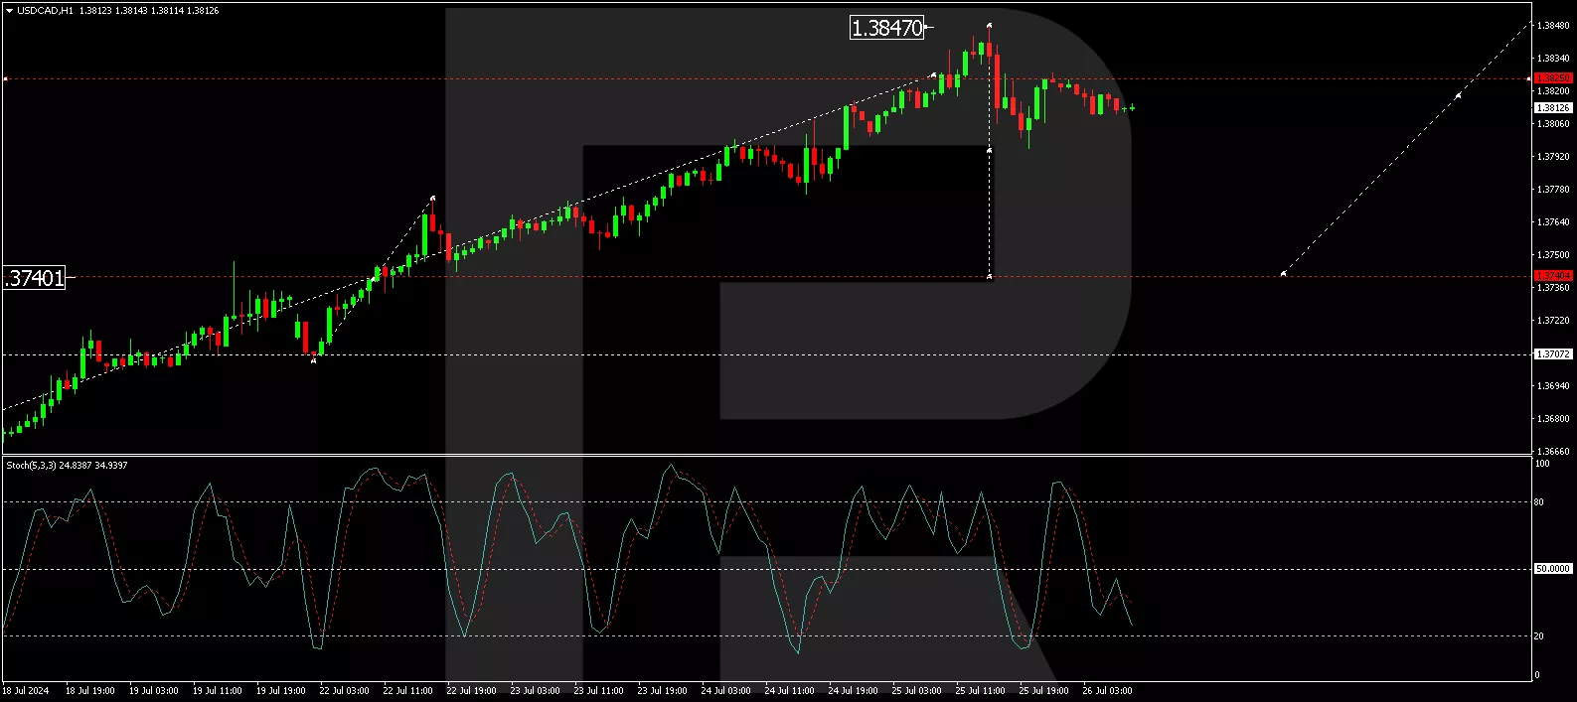Click the 1.37072 level tag on axis
The image size is (1577, 702).
click(x=1552, y=354)
